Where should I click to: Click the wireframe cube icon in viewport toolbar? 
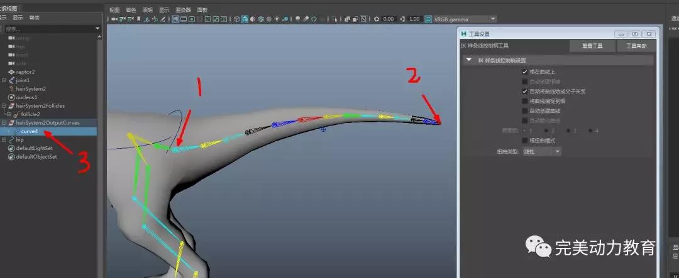(236, 19)
